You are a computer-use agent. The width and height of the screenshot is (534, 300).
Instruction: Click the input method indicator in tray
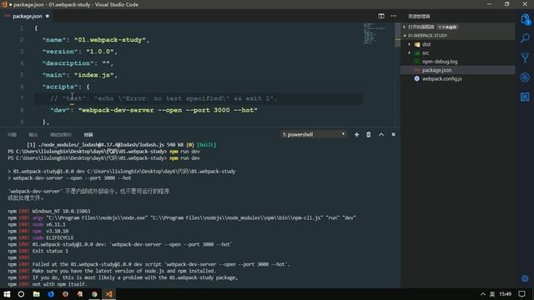coord(492,294)
